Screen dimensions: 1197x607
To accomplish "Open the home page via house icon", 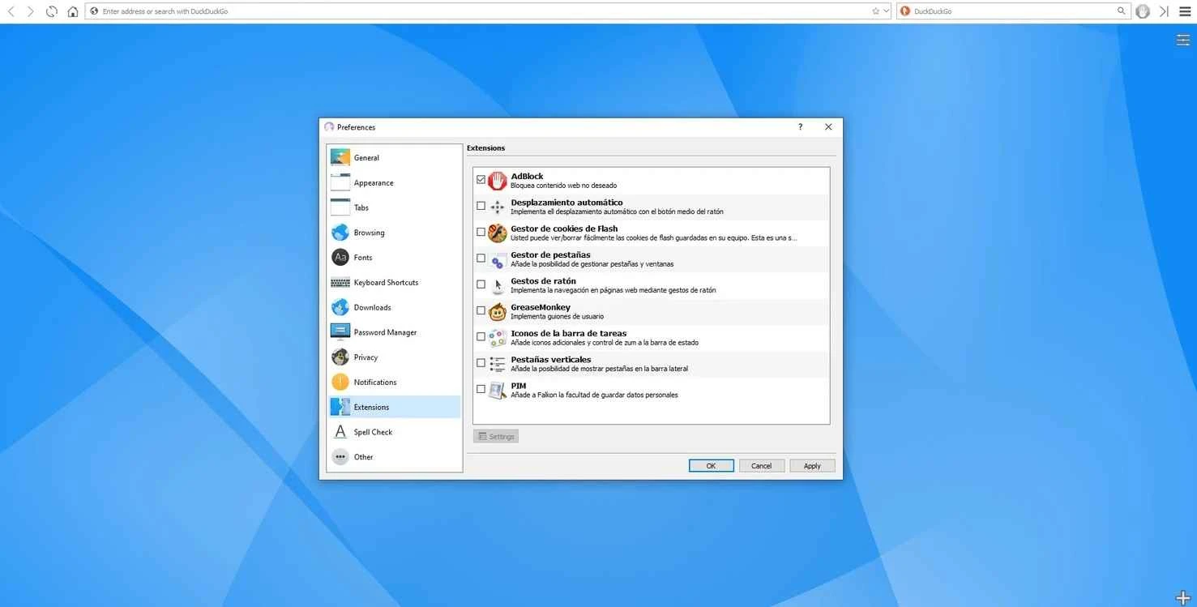I will click(73, 11).
